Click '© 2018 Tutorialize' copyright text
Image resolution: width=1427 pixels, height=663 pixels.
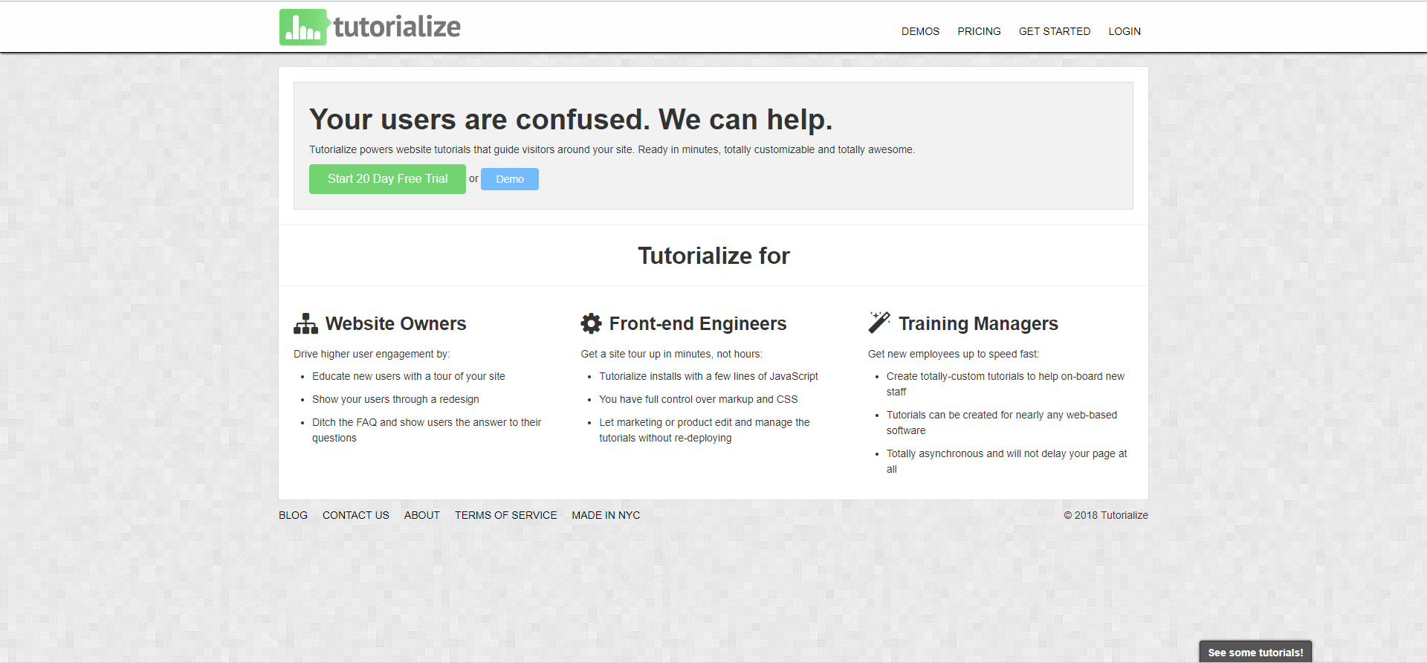(1106, 515)
